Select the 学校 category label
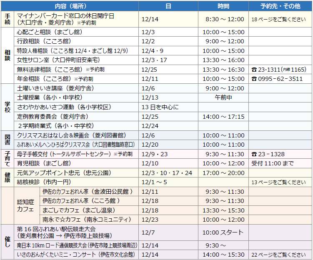The width and height of the screenshot is (313, 260). (x=8, y=107)
